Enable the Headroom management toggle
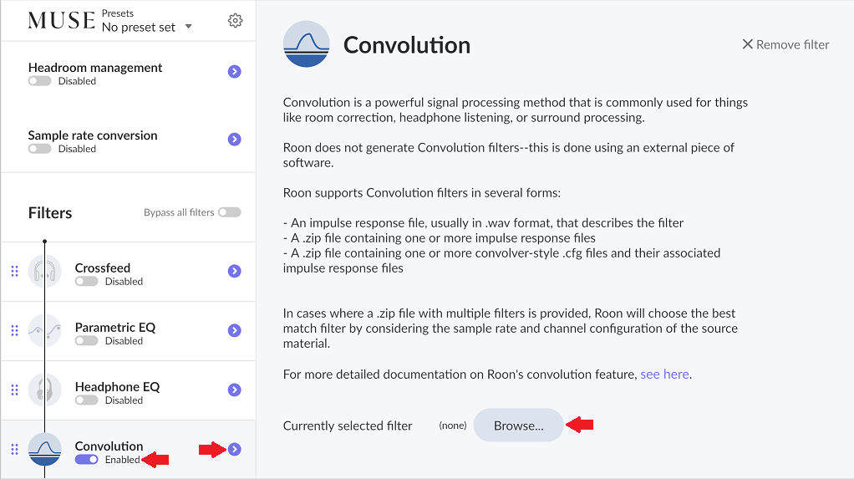Viewport: 854px width, 479px height. (x=39, y=81)
